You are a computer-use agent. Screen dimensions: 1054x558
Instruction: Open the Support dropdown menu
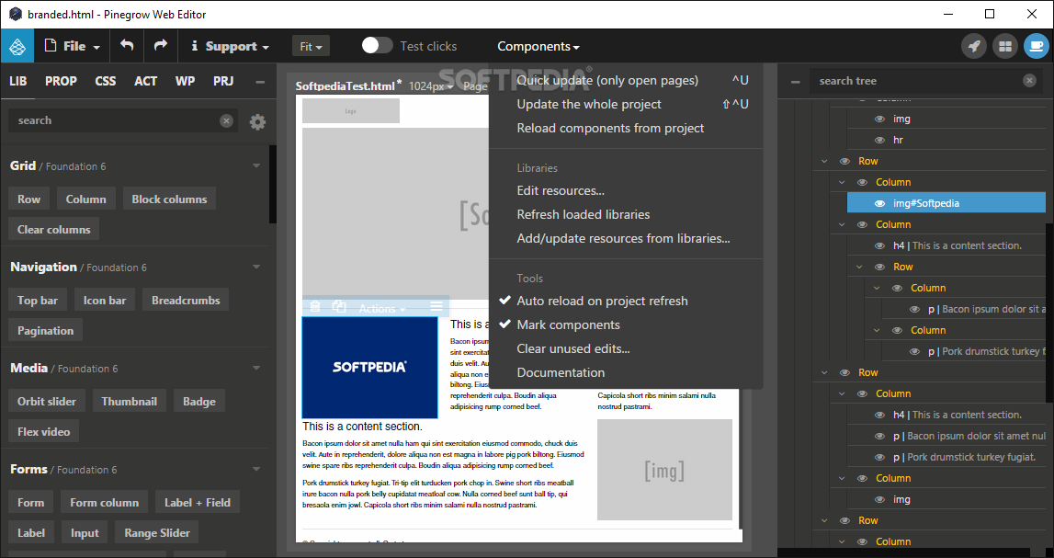(230, 46)
